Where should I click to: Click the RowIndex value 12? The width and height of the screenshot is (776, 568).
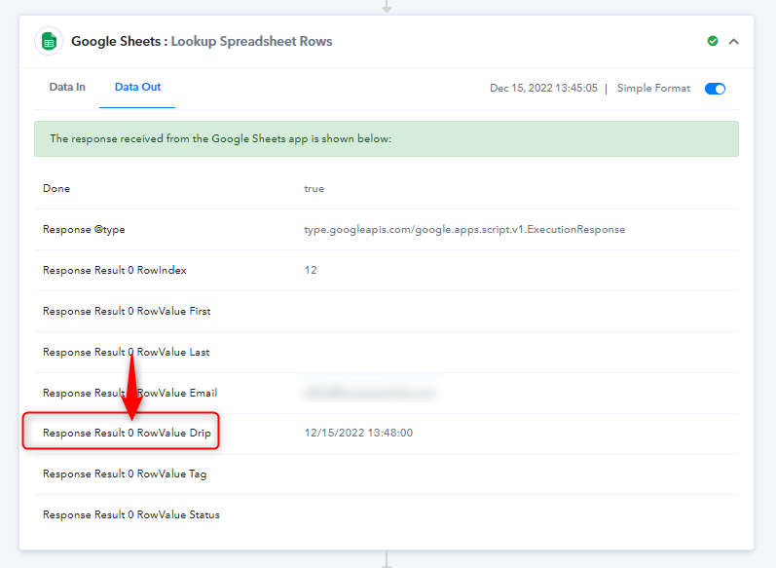[x=311, y=271]
